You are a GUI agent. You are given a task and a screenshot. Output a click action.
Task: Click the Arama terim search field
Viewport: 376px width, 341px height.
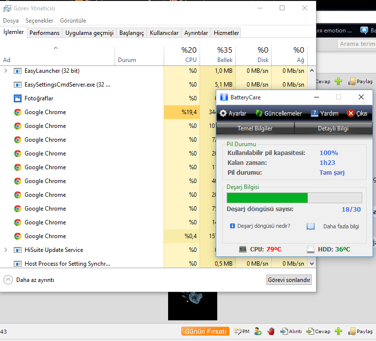[x=356, y=44]
